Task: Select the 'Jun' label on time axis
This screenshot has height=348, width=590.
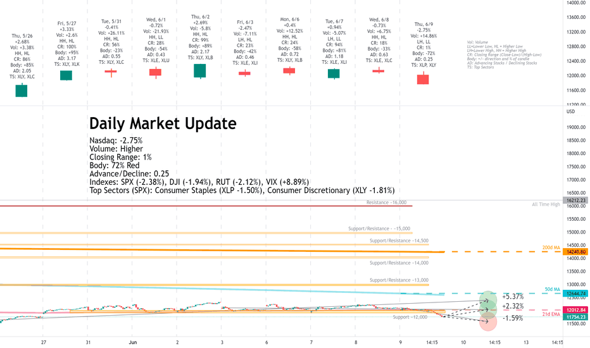Action: pos(133,342)
